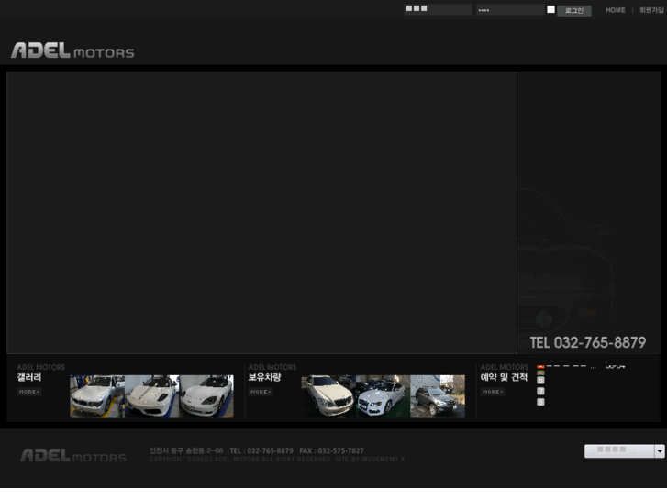This screenshot has height=500, width=667.
Task: Open the dark SUV thumbnail in 보유차량
Action: [x=438, y=396]
